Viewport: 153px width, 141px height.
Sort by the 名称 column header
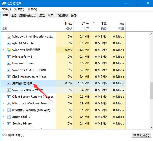[x=5, y=29]
